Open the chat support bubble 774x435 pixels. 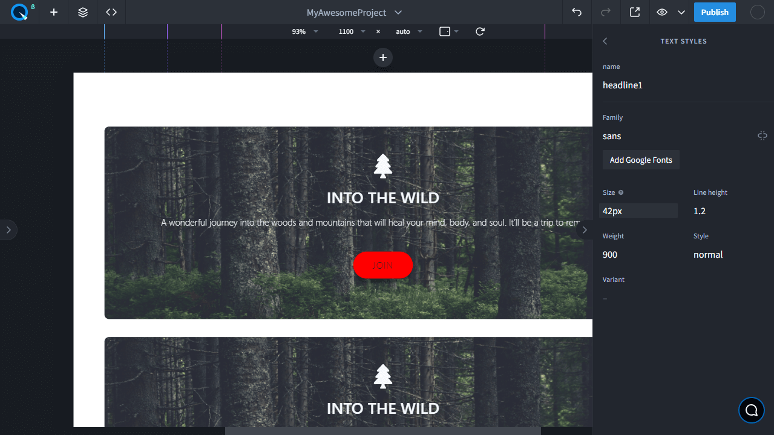pos(752,410)
